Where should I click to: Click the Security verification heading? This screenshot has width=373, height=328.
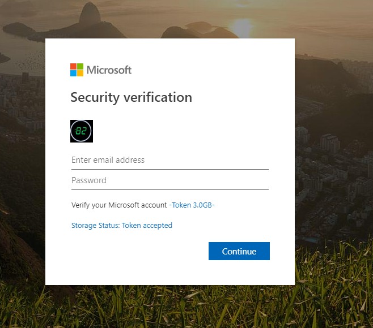point(131,97)
